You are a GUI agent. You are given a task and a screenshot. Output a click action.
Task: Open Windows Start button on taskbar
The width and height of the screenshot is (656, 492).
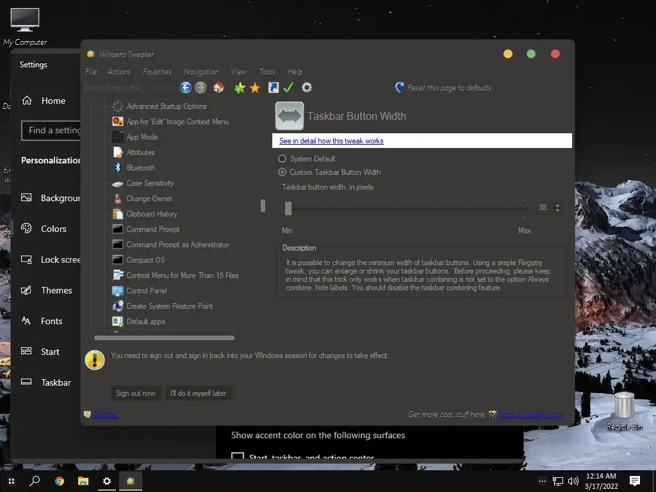[12, 481]
